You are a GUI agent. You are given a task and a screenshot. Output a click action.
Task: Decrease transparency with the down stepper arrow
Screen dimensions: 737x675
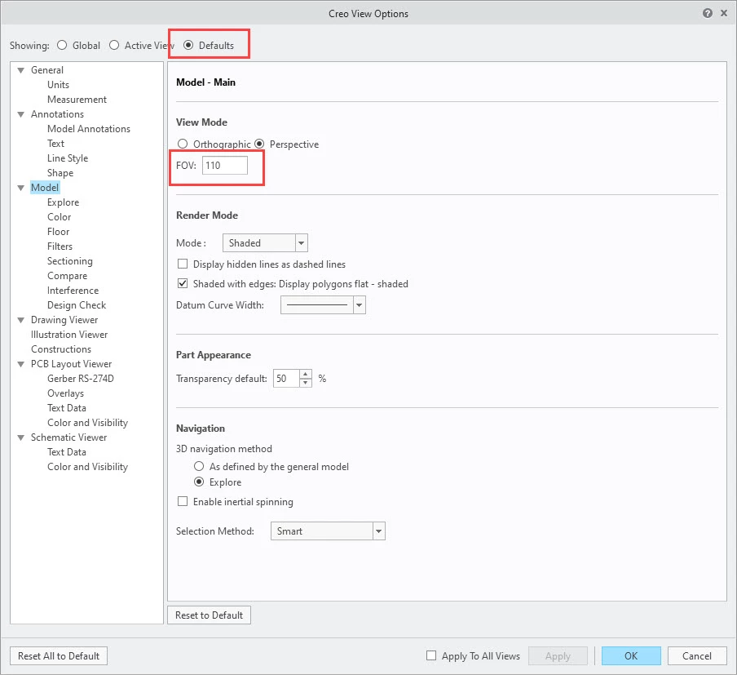pyautogui.click(x=306, y=383)
